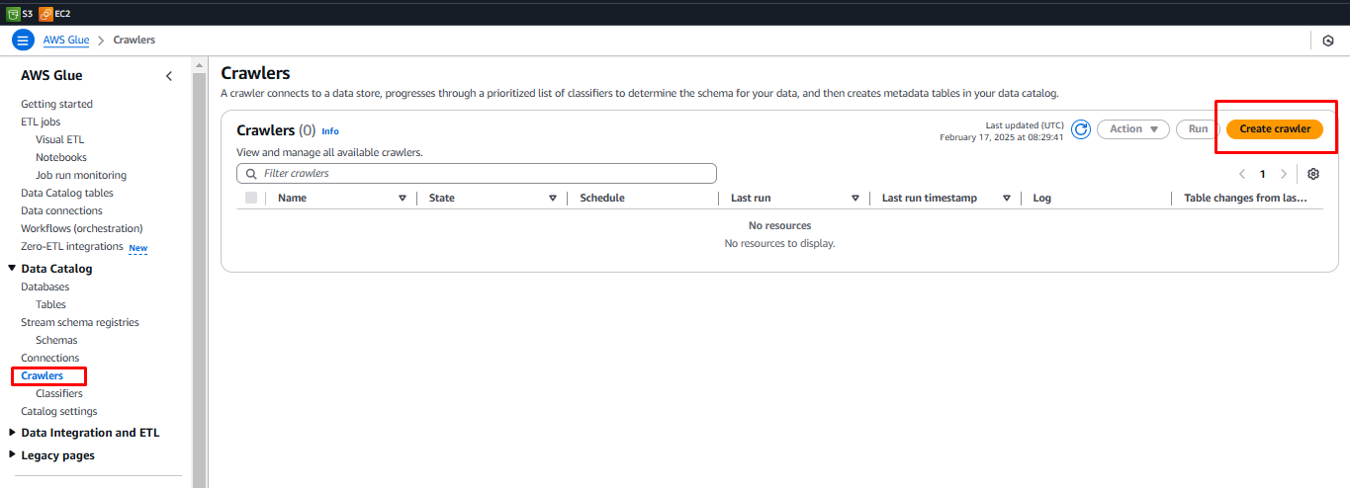Image resolution: width=1350 pixels, height=488 pixels.
Task: Go to previous page of crawlers
Action: click(x=1242, y=174)
